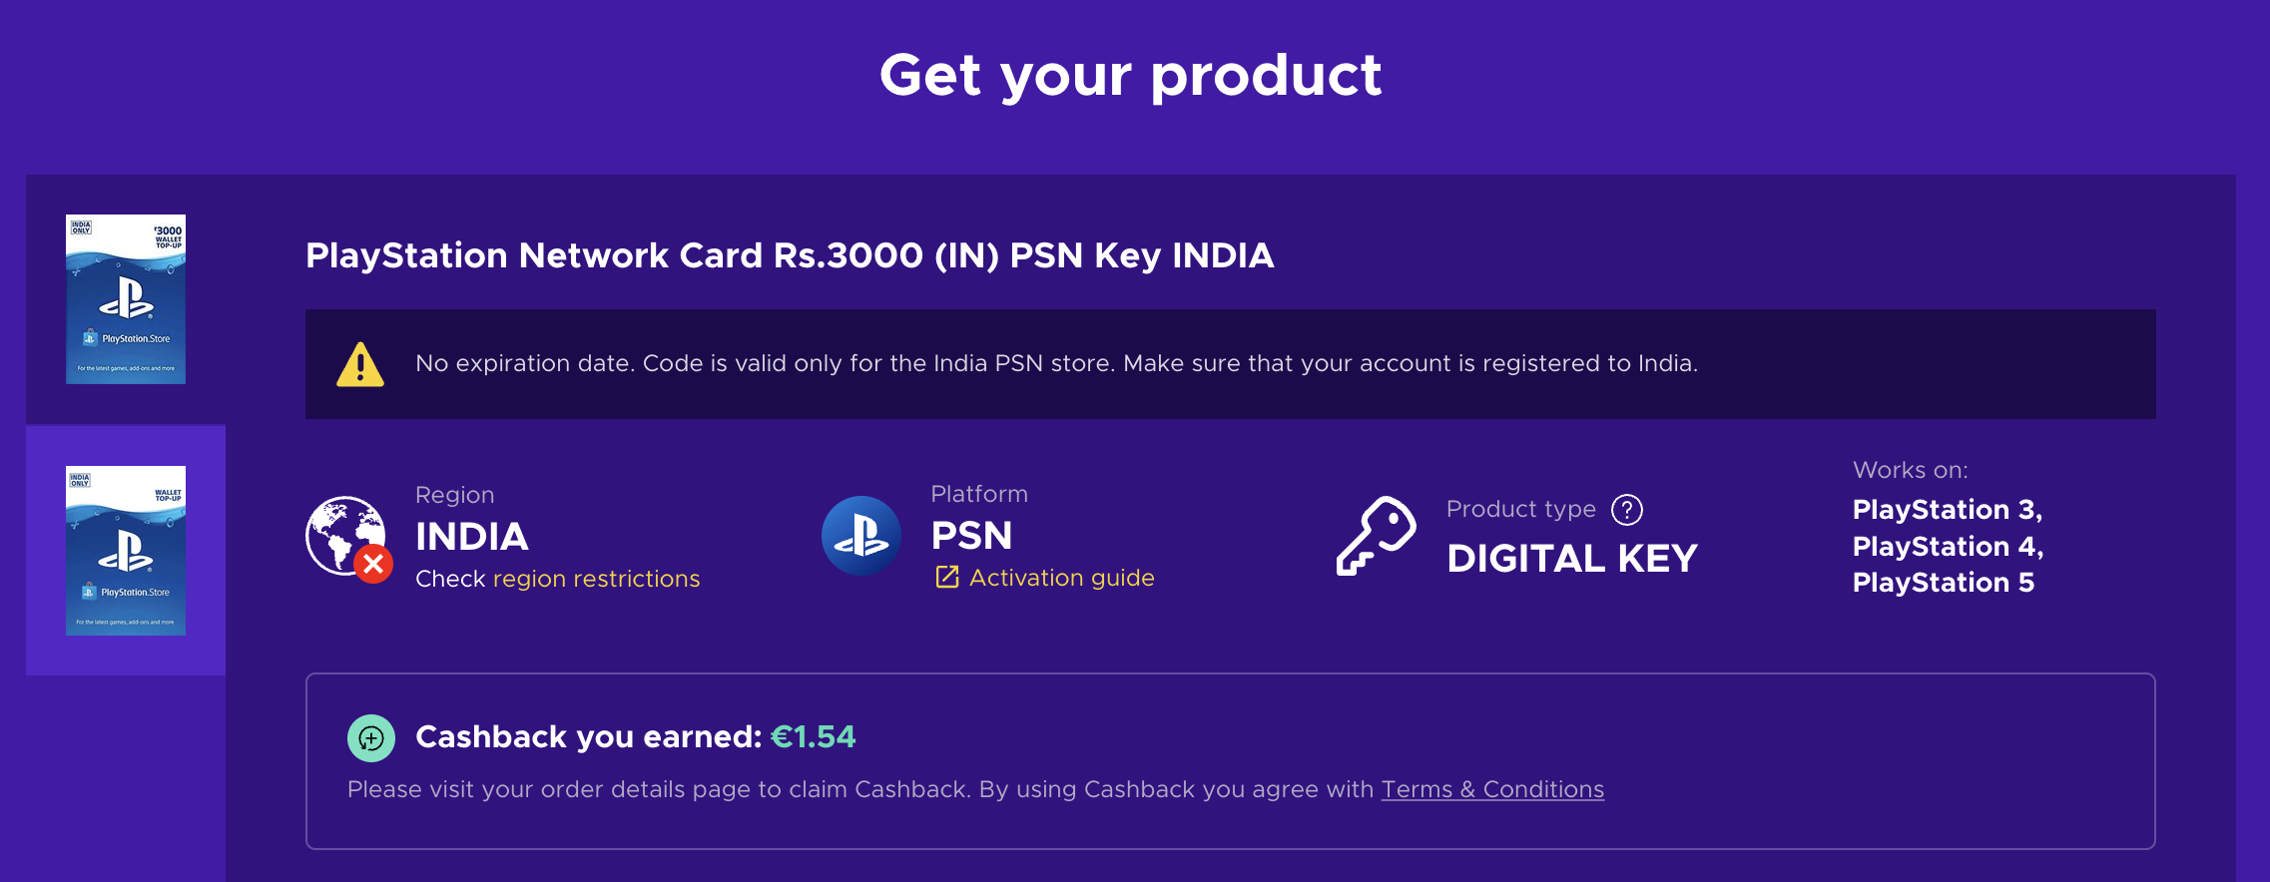Open the Activation guide link

point(1061,578)
